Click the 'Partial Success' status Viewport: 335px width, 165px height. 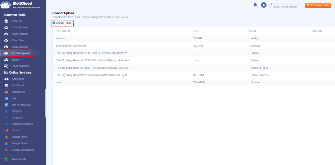pos(260,75)
